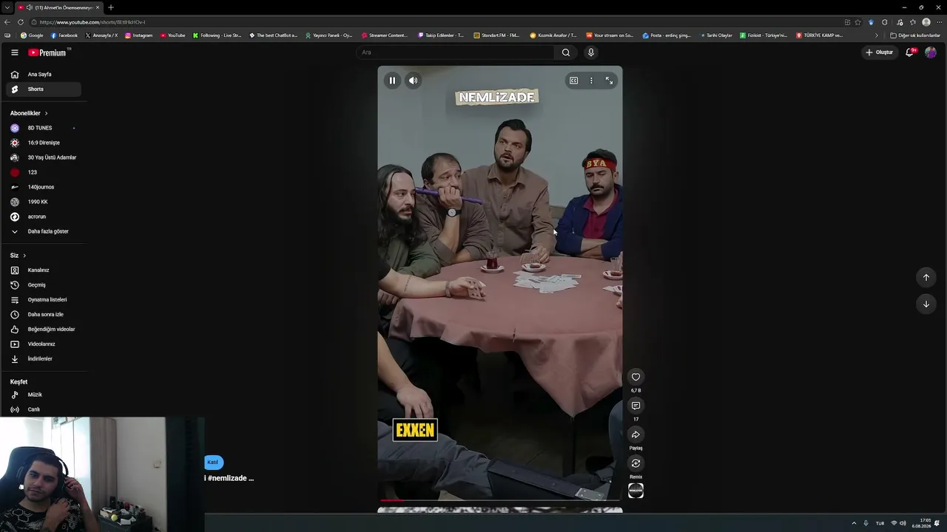Toggle captions on the Short
Image resolution: width=947 pixels, height=532 pixels.
573,81
